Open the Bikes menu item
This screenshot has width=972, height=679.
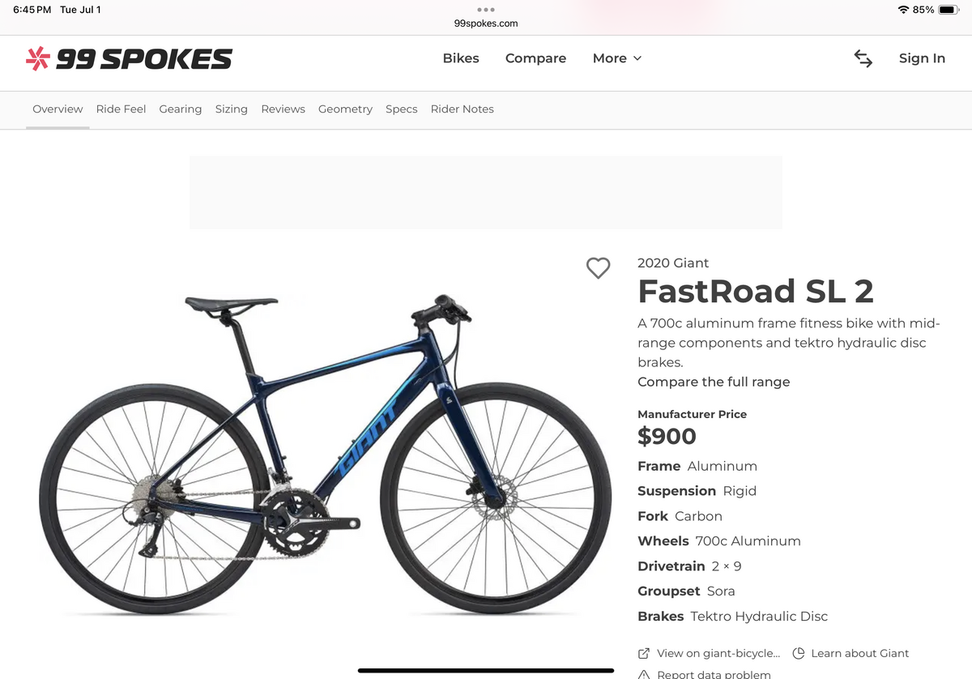tap(460, 58)
